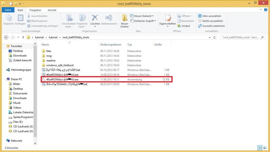Go forward with the forward arrow
Screen dimensions: 270x152
pyautogui.click(x=13, y=37)
